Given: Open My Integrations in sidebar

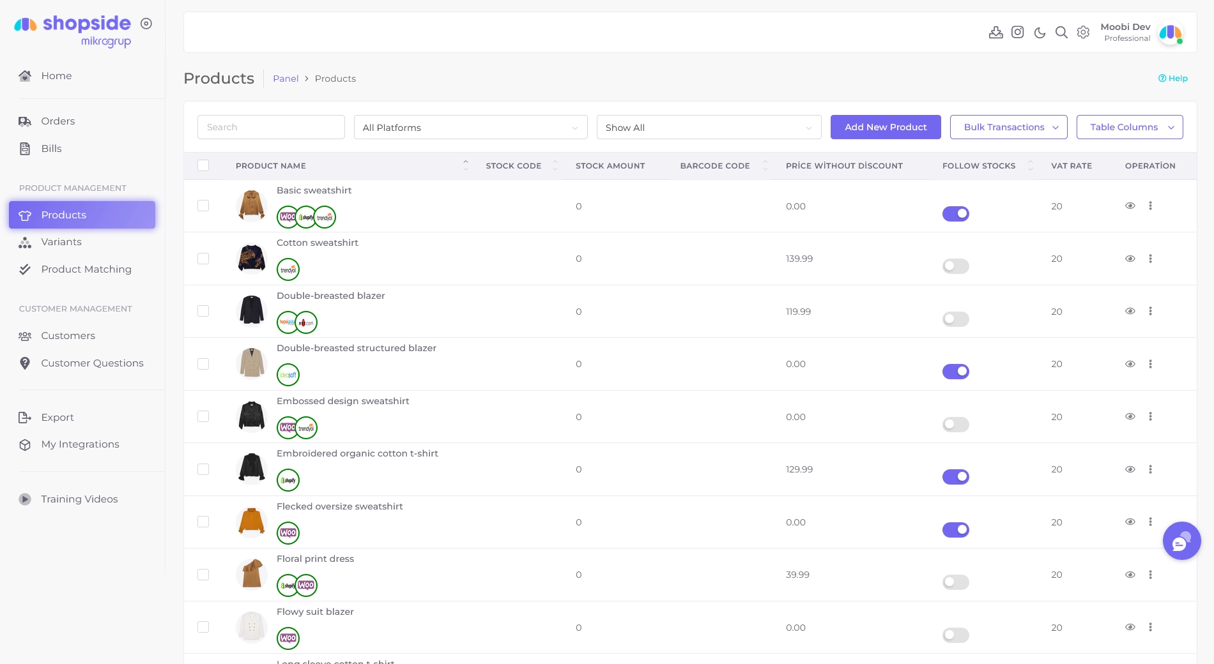Looking at the screenshot, I should 80,444.
